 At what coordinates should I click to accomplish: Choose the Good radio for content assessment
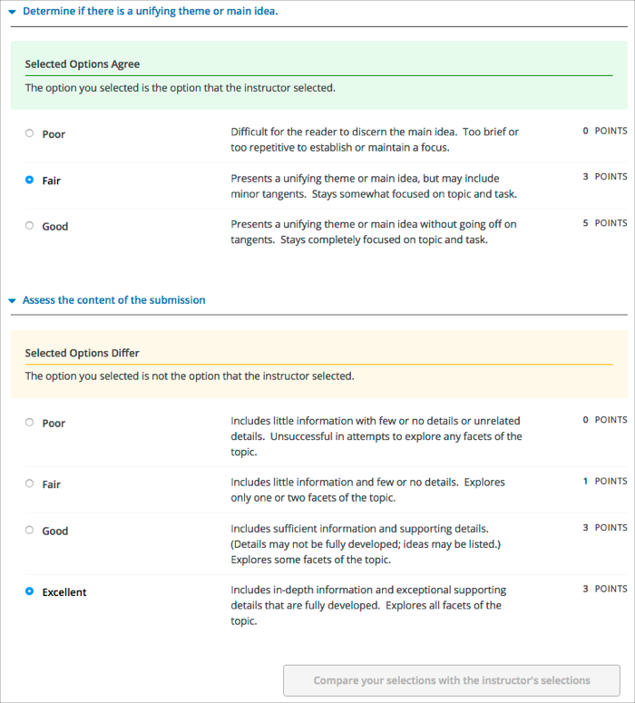(30, 531)
